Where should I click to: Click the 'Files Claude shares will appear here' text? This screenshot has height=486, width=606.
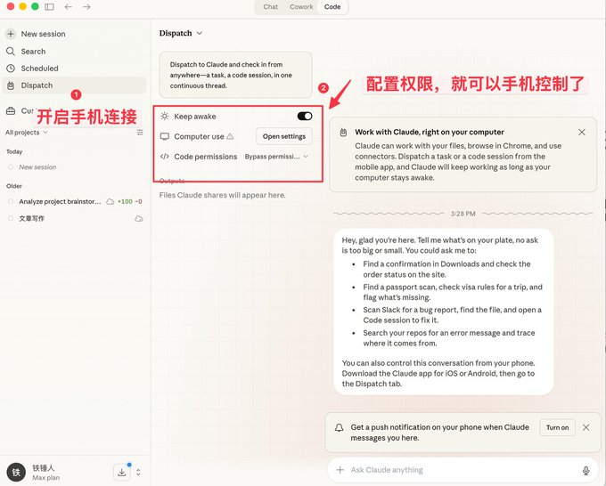222,195
